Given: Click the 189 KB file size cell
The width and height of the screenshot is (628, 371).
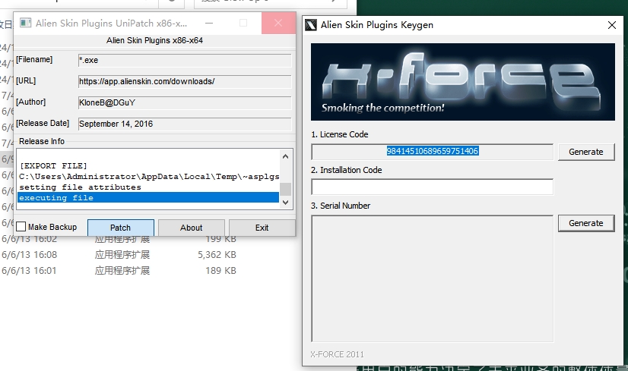Looking at the screenshot, I should pos(220,271).
